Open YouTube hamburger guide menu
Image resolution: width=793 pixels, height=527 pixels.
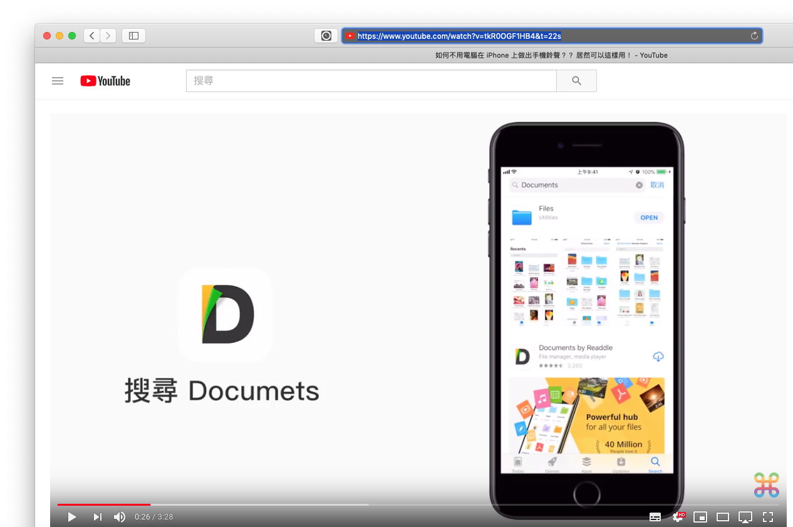coord(58,81)
